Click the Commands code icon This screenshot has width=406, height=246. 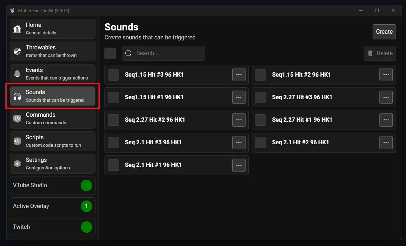pyautogui.click(x=17, y=119)
